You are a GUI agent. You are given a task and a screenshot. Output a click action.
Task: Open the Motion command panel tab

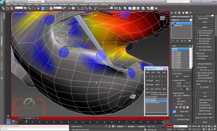coord(183,13)
